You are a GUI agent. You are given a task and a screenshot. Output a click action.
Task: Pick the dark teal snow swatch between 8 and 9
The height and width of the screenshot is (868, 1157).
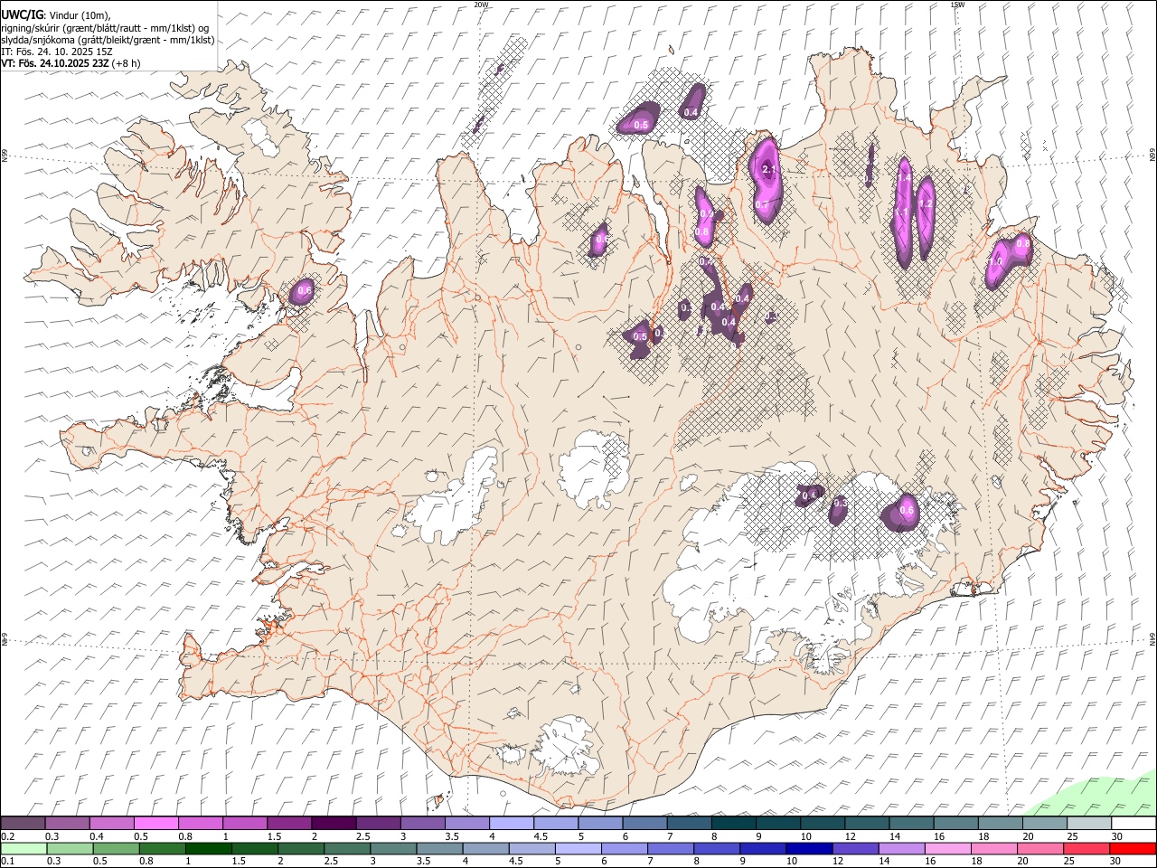click(x=733, y=824)
